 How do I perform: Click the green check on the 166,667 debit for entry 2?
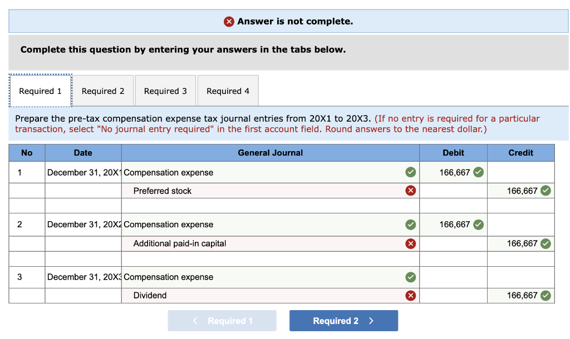pos(479,225)
